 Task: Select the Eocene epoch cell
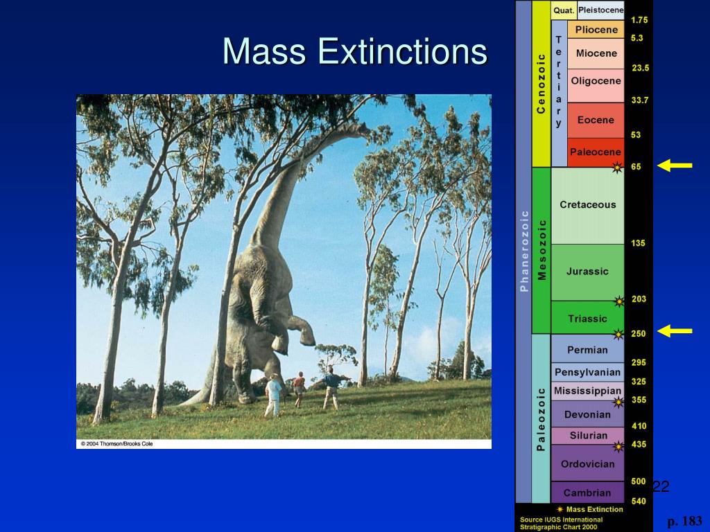click(596, 121)
